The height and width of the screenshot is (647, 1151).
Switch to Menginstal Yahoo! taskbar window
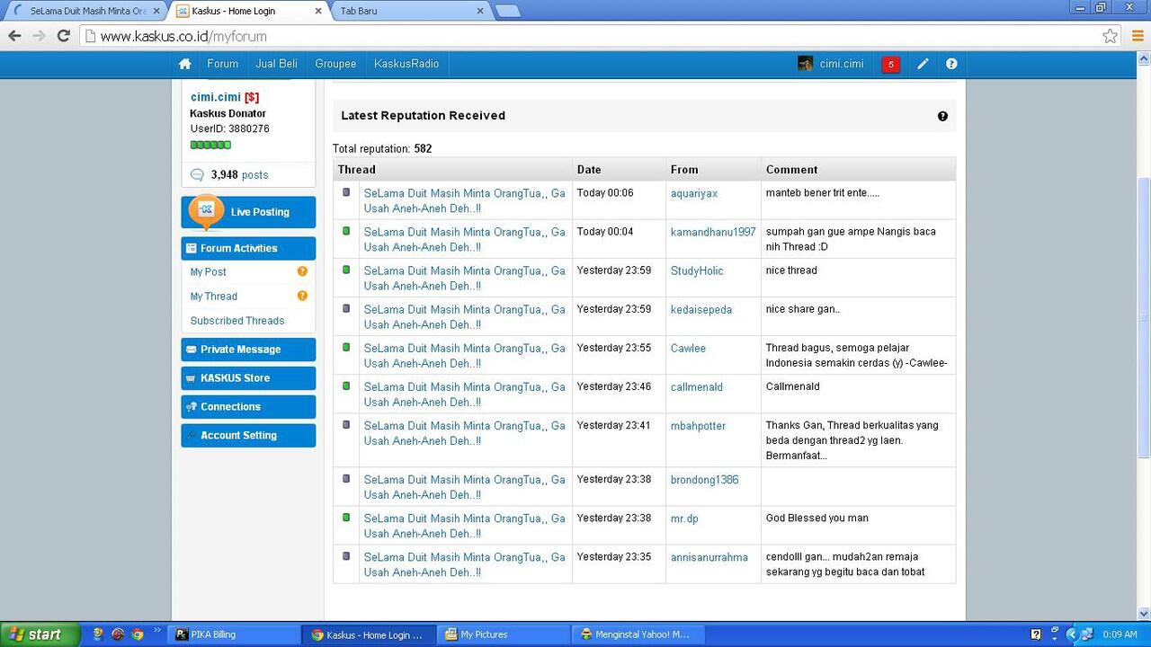(638, 634)
